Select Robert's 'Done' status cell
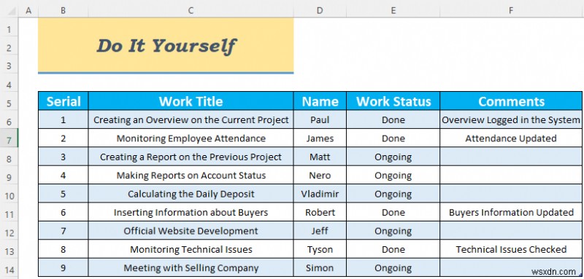Screen dimensions: 584x279 point(393,212)
